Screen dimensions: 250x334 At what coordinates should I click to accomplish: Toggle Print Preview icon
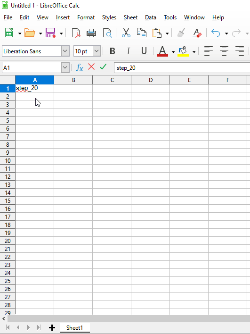[x=107, y=33]
